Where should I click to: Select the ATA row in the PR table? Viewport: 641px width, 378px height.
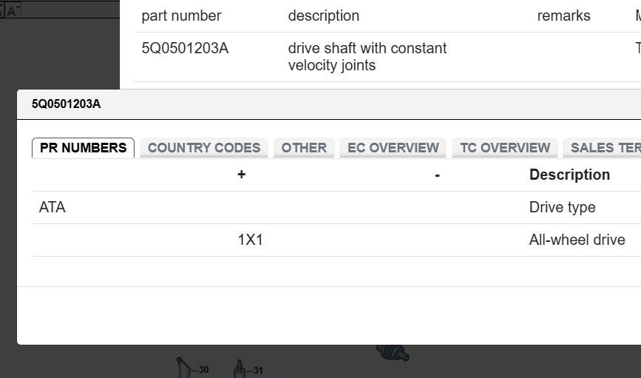(x=52, y=208)
